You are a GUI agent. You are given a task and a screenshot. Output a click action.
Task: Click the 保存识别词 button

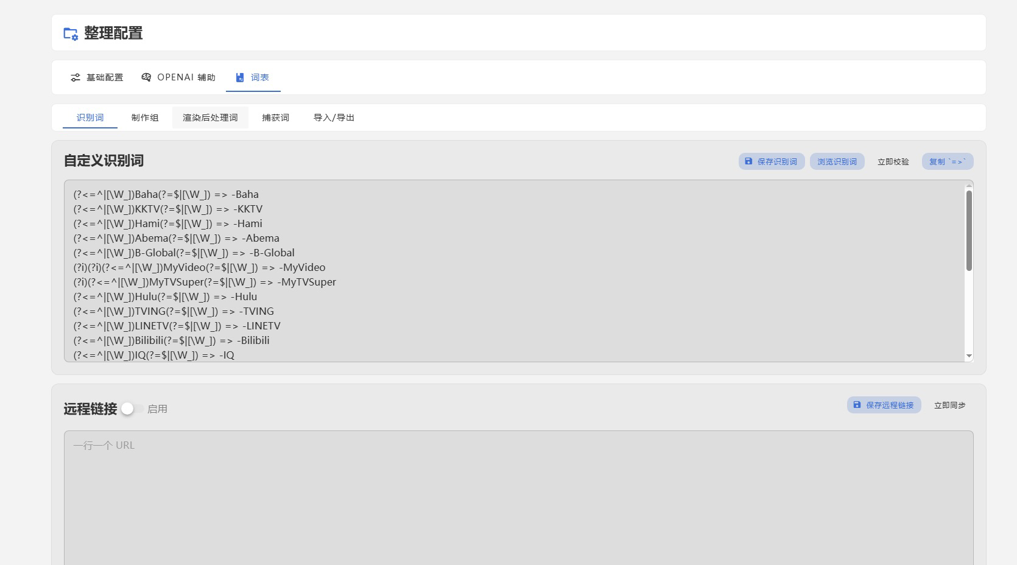[772, 161]
